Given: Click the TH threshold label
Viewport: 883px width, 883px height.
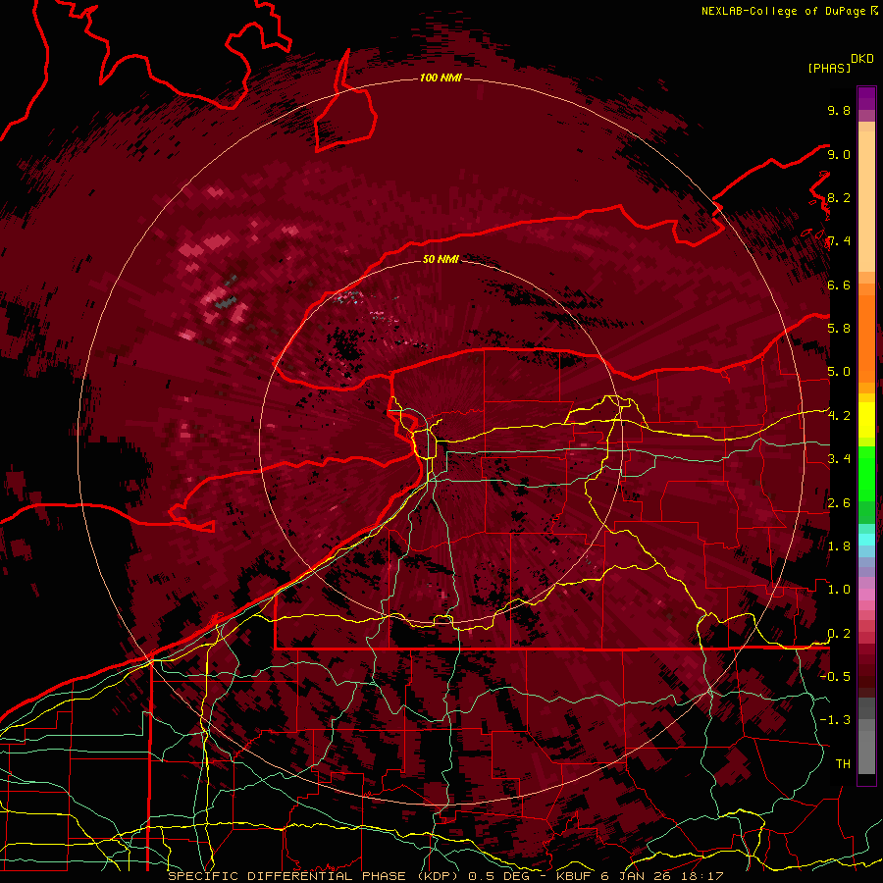Looking at the screenshot, I should 843,764.
